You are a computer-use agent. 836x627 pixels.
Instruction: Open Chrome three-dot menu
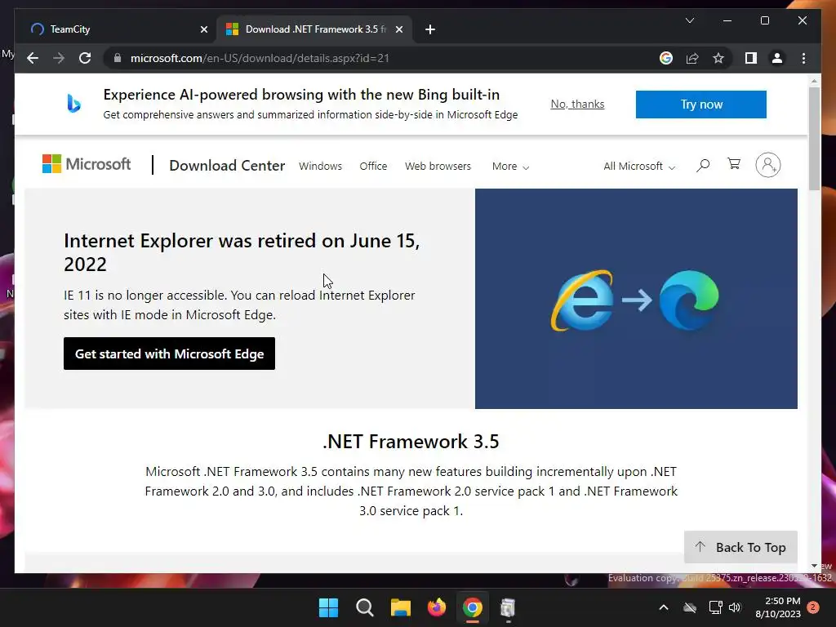[x=803, y=58]
